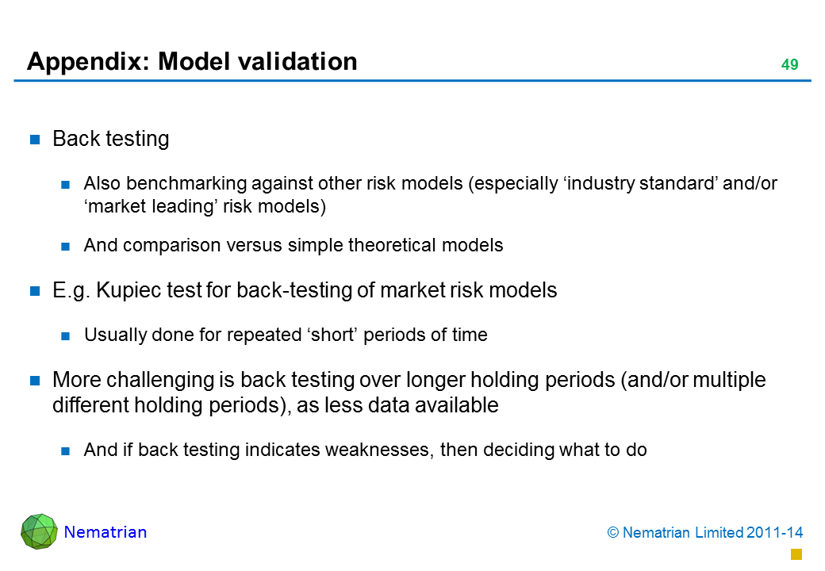This screenshot has width=825, height=571.
Task: Click the "Back testing" bullet text
Action: point(111,140)
